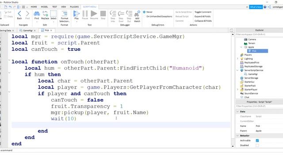Click the Share icon beside username
This screenshot has height=159, width=283.
[x=269, y=7]
